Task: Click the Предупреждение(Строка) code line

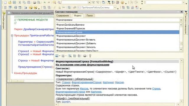Action: coord(36,67)
